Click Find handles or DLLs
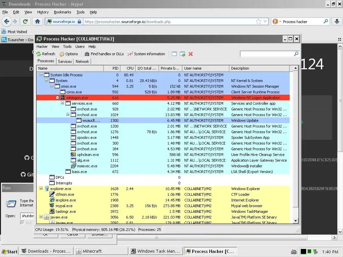Viewport: 343px width, 257px height. coord(104,54)
